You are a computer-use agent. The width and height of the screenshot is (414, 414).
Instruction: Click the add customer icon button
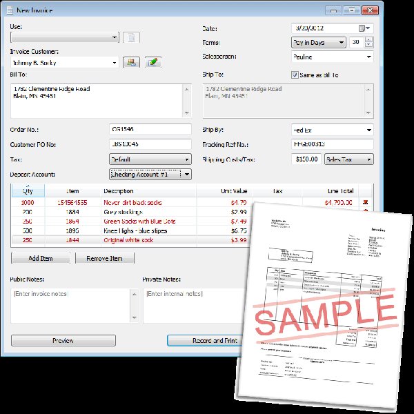click(x=131, y=62)
